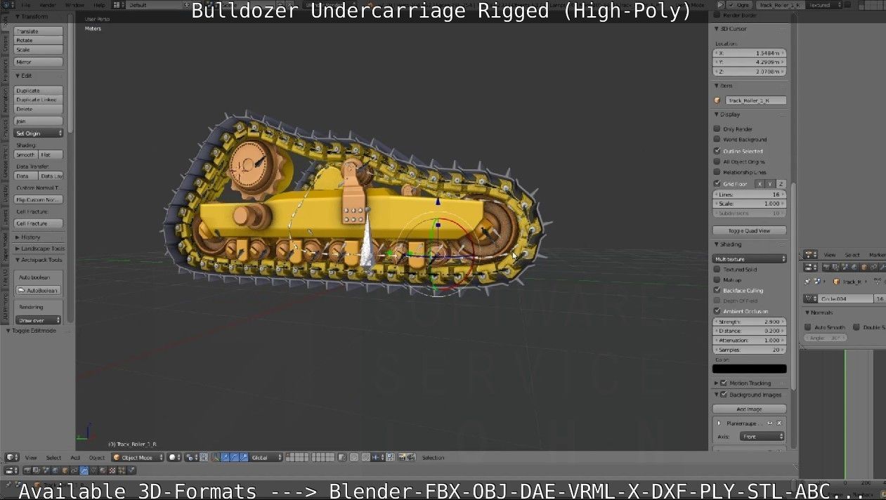Click the OpenGL render animation icon
Viewport: 886px width, 500px height.
coord(411,457)
